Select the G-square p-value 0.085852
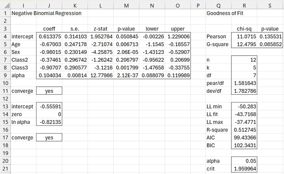The width and height of the screenshot is (284, 174). pyautogui.click(x=270, y=44)
